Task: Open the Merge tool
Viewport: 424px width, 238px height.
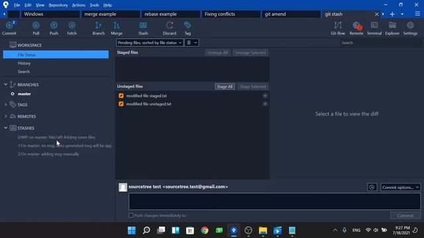Action: coord(117,28)
